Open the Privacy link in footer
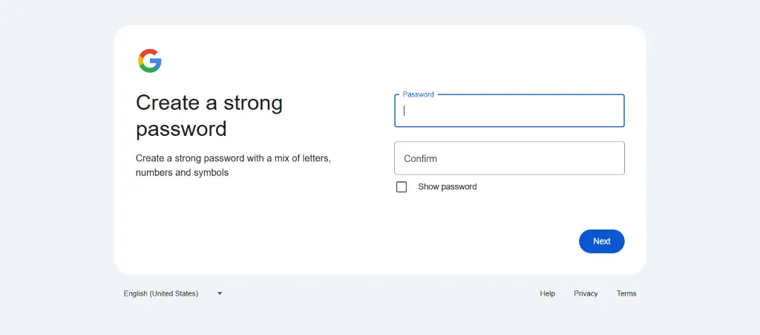The width and height of the screenshot is (760, 335). pyautogui.click(x=586, y=293)
